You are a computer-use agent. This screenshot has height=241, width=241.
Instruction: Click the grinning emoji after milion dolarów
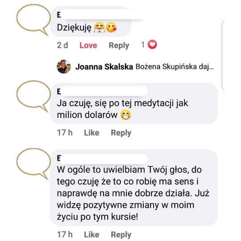tap(126, 115)
